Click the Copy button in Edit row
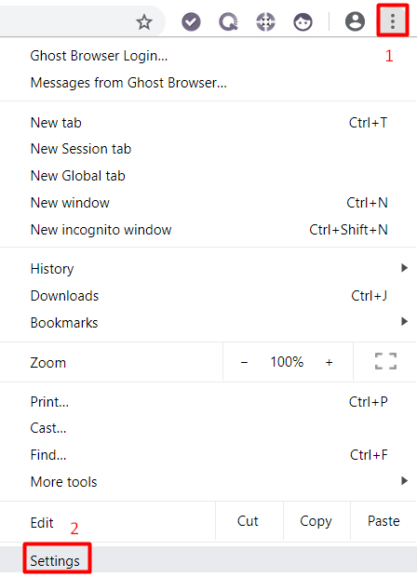The width and height of the screenshot is (417, 577). click(x=316, y=521)
